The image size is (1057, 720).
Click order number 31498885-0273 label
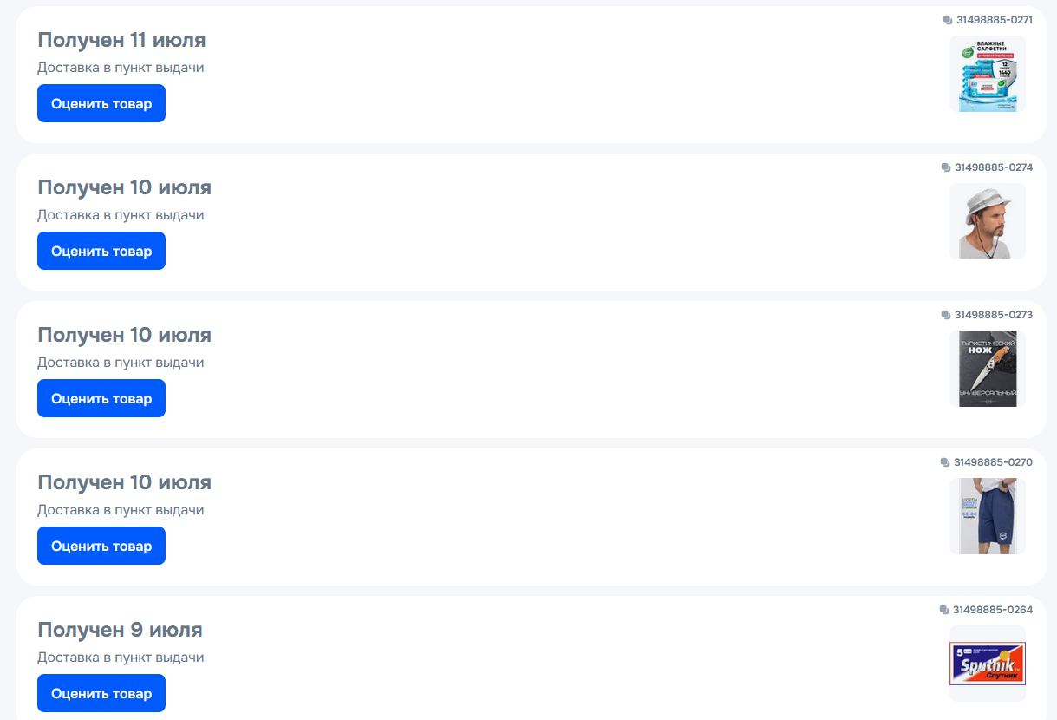(x=994, y=315)
